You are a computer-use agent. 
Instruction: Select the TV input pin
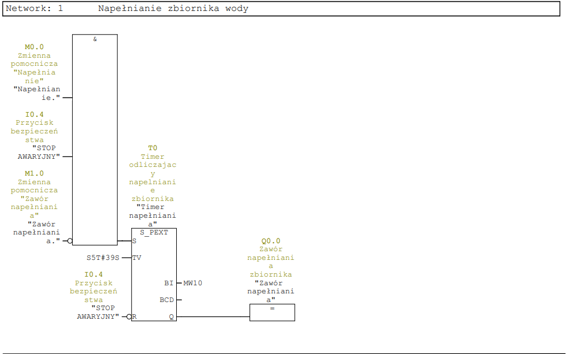pyautogui.click(x=137, y=258)
